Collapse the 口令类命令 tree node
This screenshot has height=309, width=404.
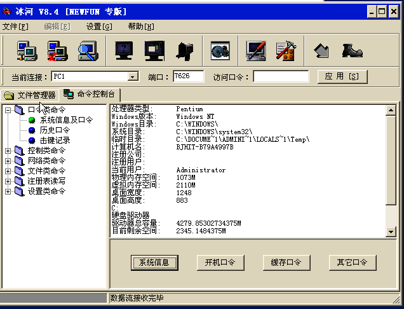pyautogui.click(x=8, y=110)
